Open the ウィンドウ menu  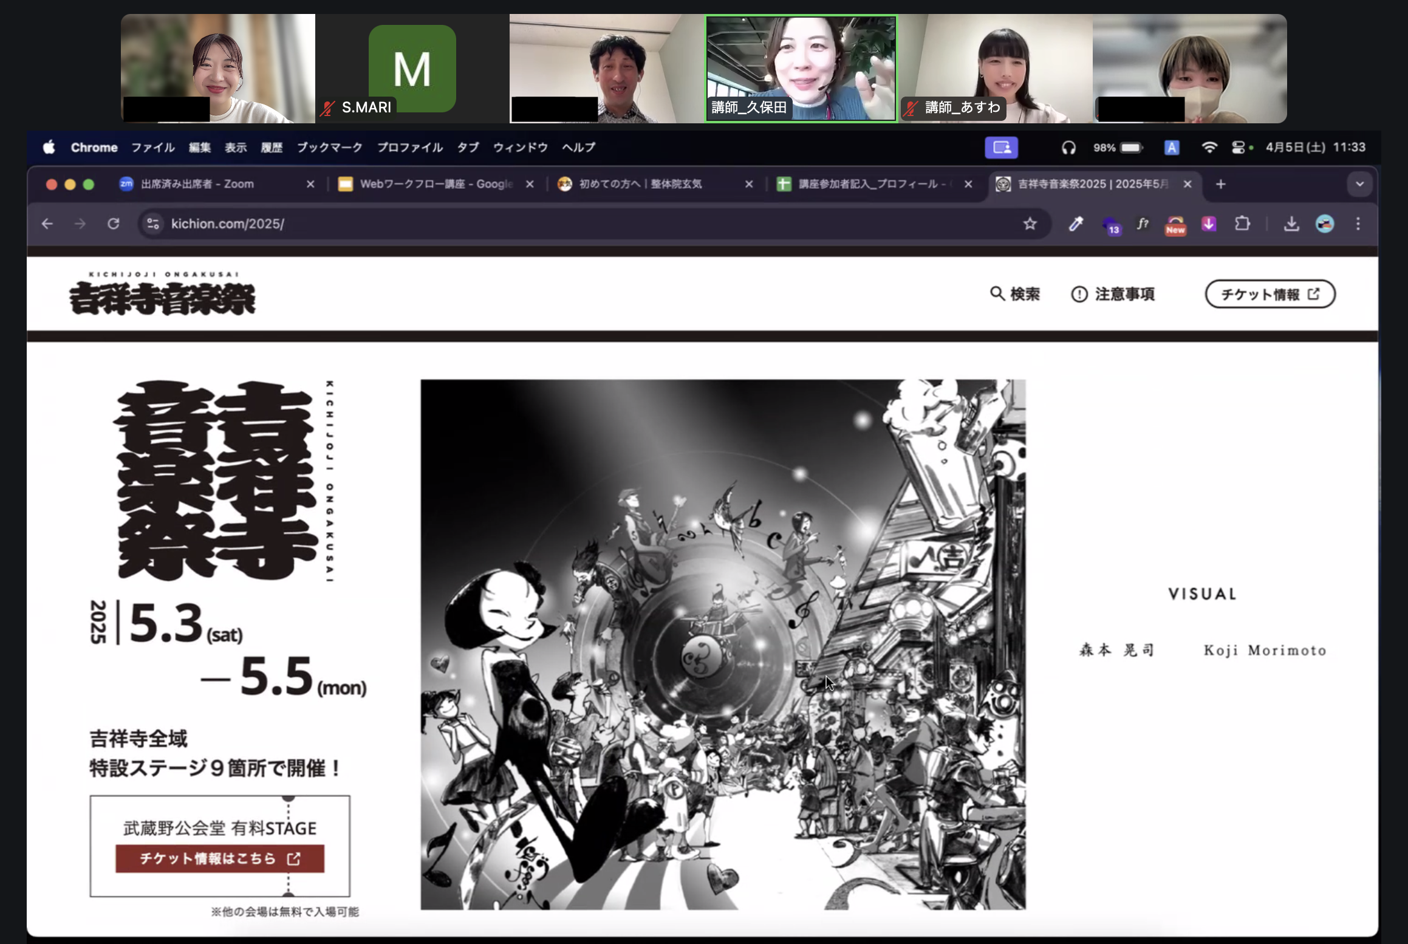coord(521,147)
